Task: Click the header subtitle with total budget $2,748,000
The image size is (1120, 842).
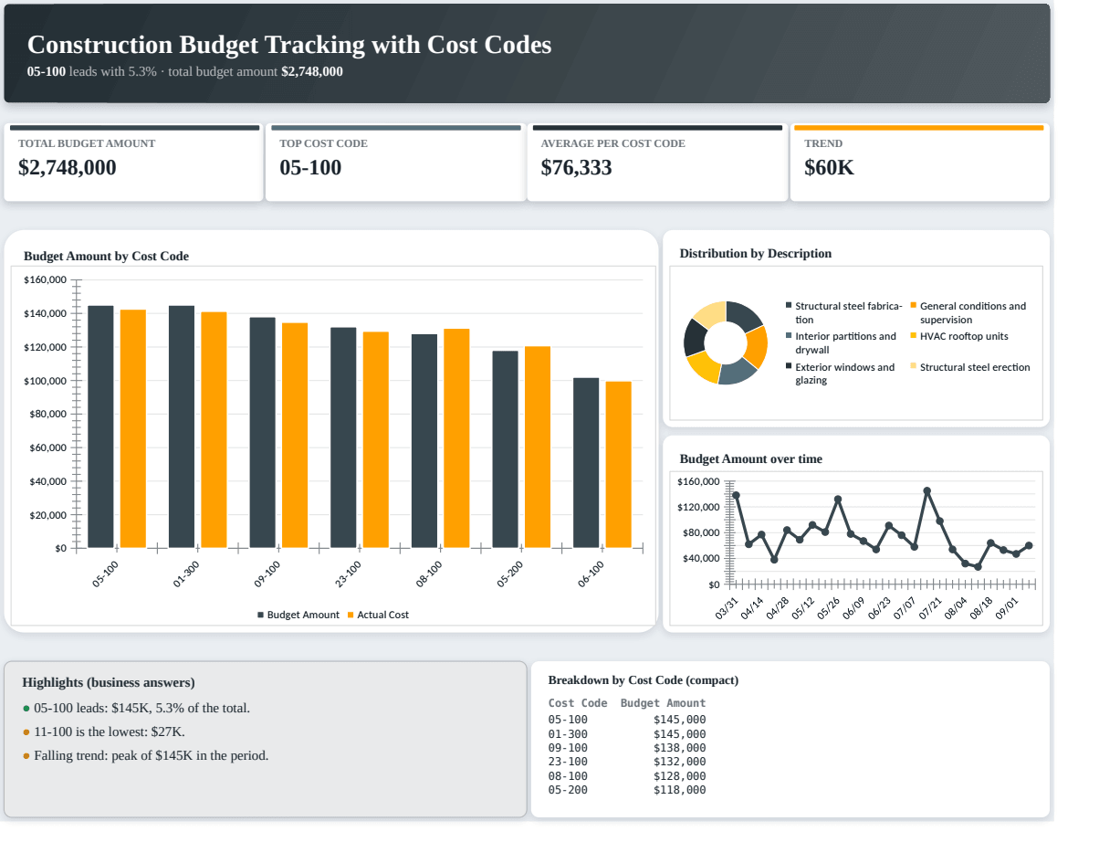Action: click(185, 71)
